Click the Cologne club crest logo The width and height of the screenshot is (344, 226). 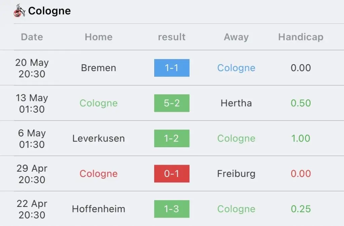coord(19,10)
